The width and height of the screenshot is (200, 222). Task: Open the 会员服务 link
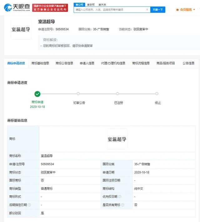click(x=186, y=10)
